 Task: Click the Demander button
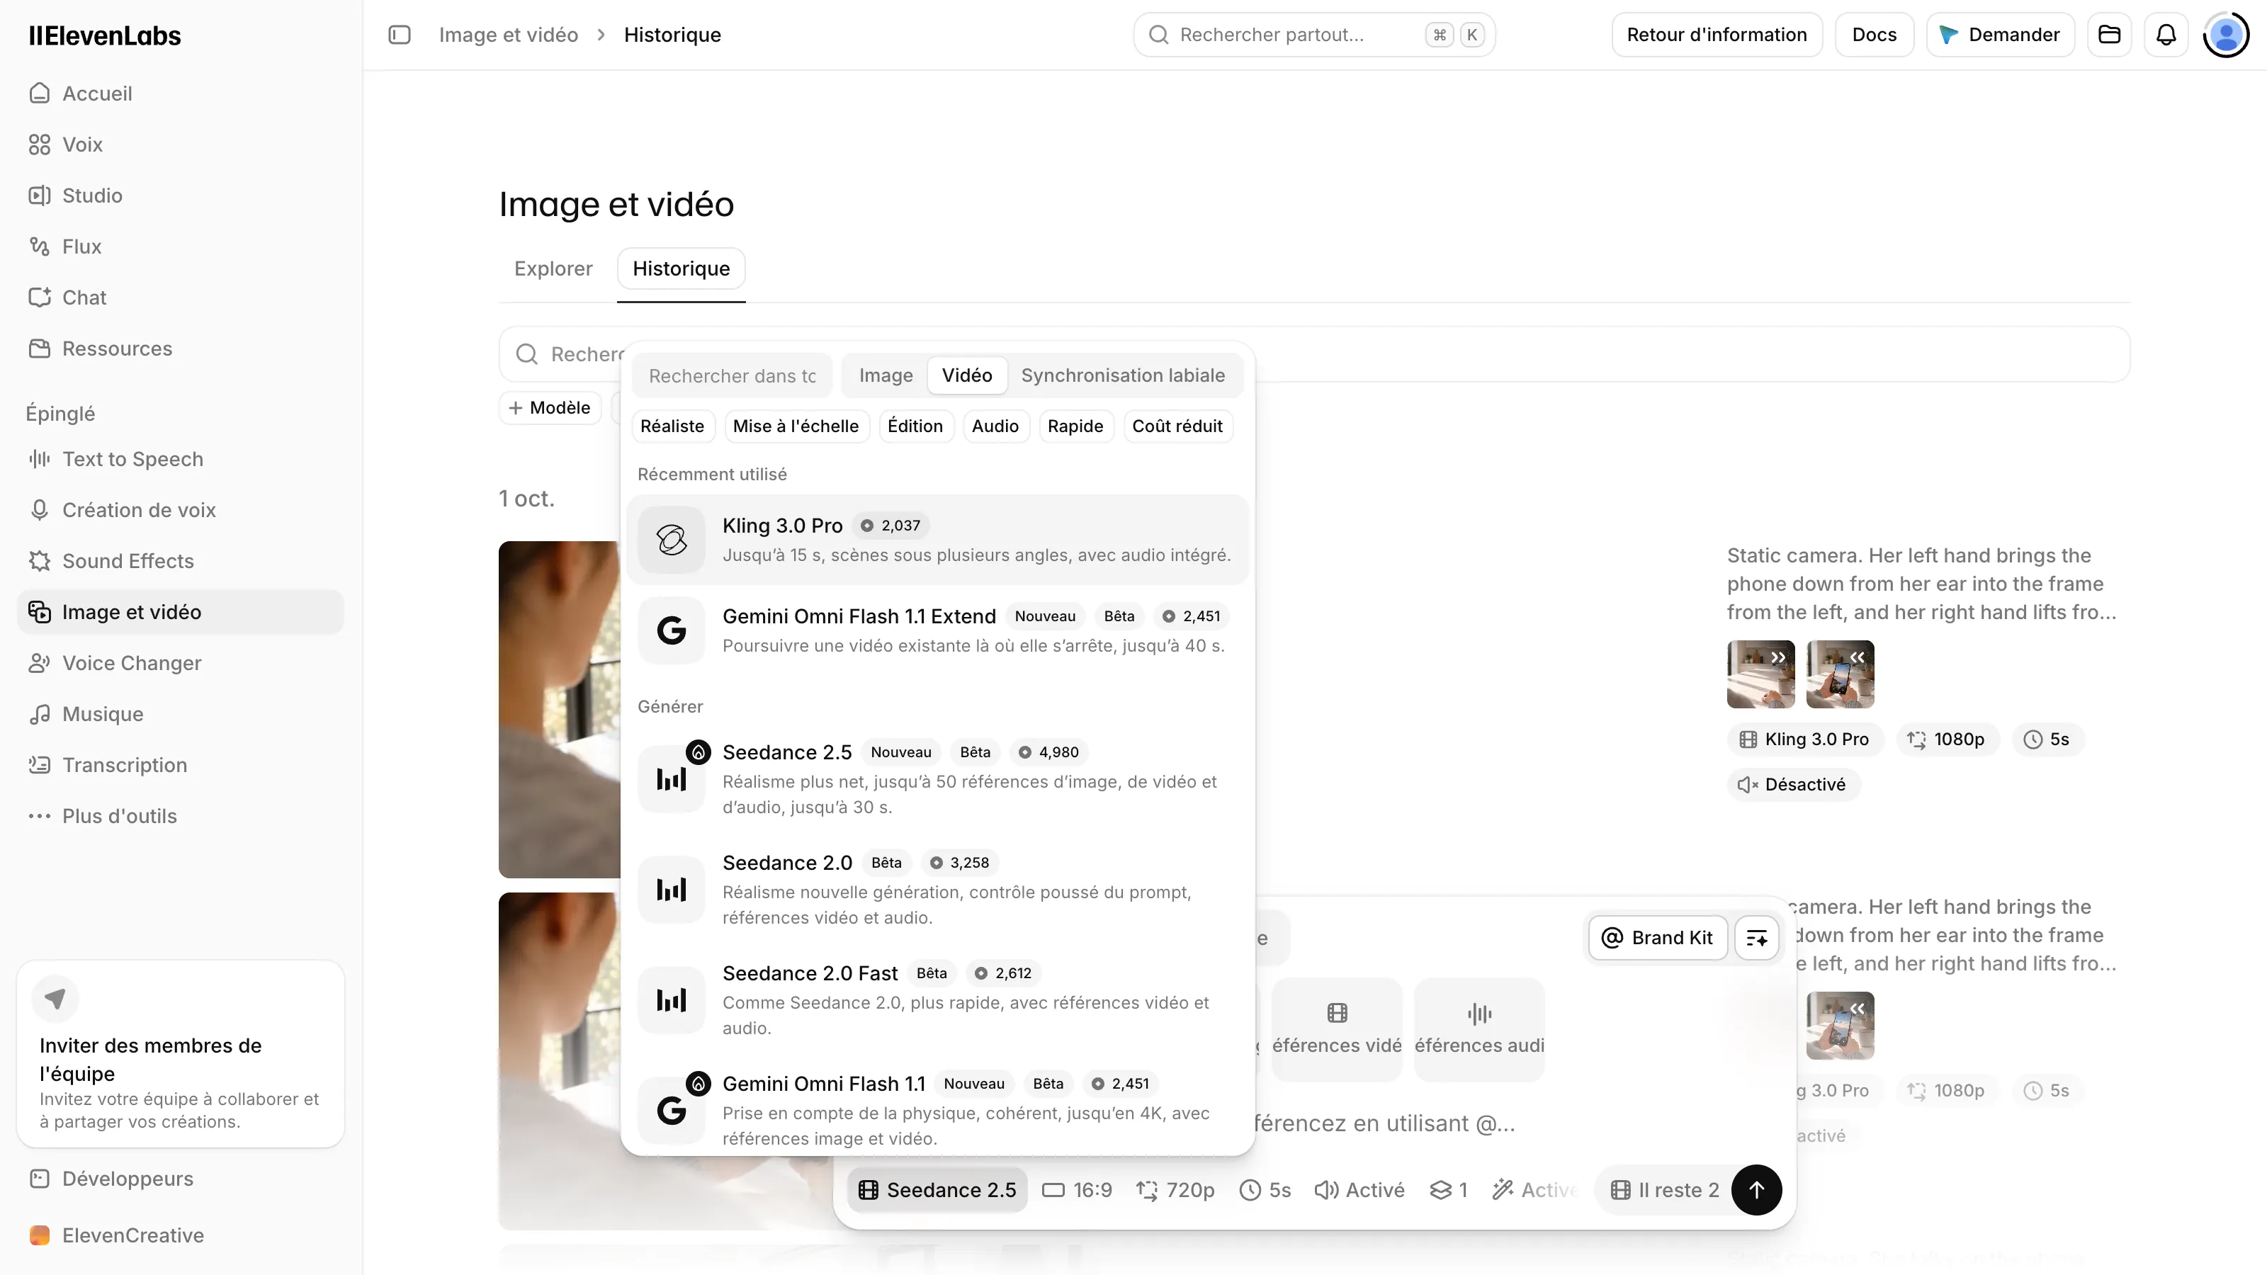(x=2001, y=34)
